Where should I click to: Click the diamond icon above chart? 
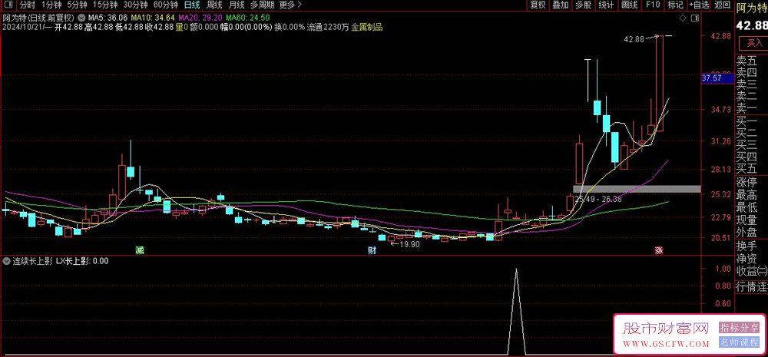(x=683, y=18)
